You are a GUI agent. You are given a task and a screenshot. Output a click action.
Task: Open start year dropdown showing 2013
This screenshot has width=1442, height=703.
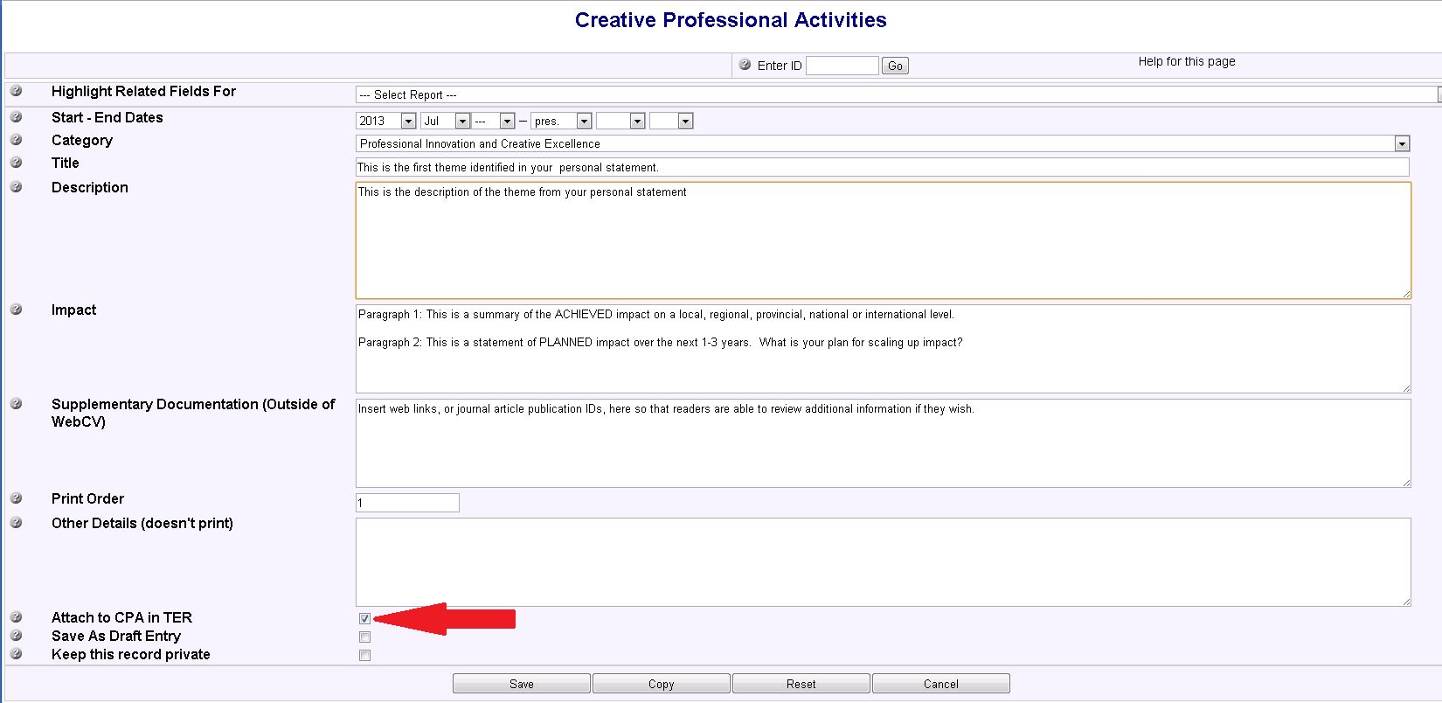click(x=386, y=121)
